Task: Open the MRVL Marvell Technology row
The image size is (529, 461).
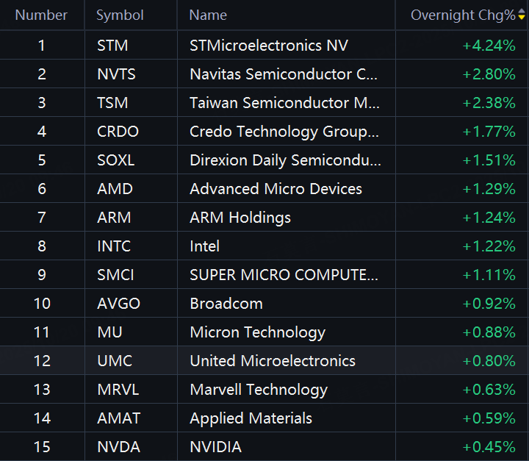Action: (x=264, y=390)
